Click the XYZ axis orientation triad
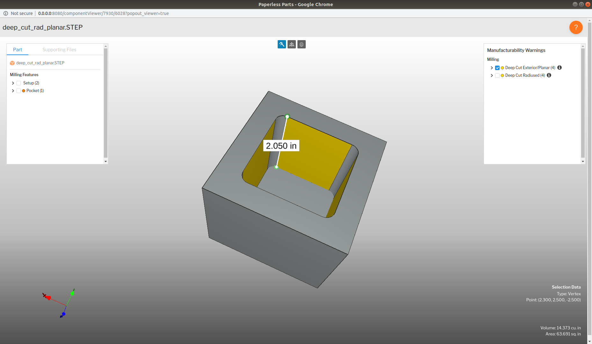Viewport: 592px width, 344px height. 59,303
